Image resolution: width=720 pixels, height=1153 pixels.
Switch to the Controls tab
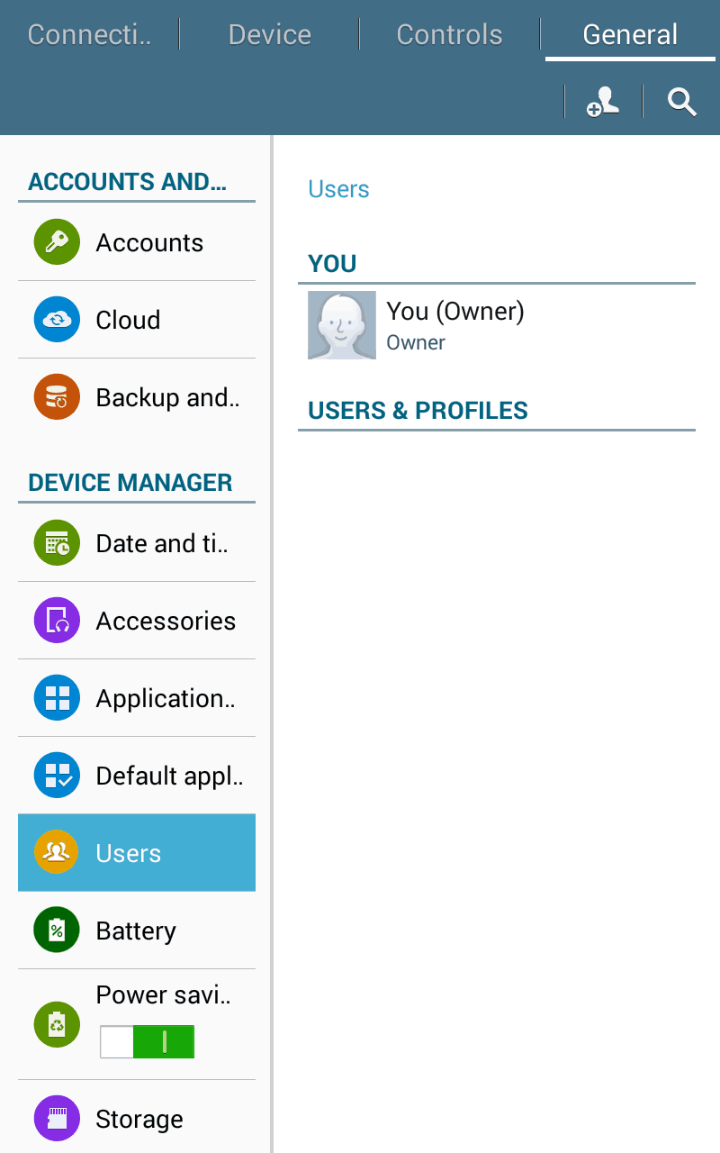click(449, 35)
